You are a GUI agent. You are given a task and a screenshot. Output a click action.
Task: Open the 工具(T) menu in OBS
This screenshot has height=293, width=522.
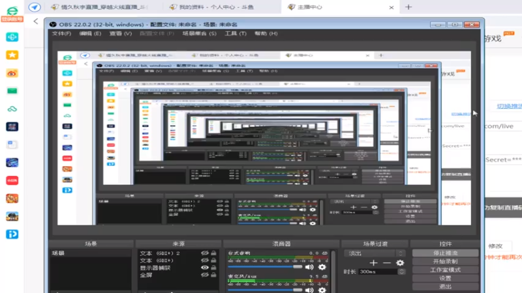[236, 34]
